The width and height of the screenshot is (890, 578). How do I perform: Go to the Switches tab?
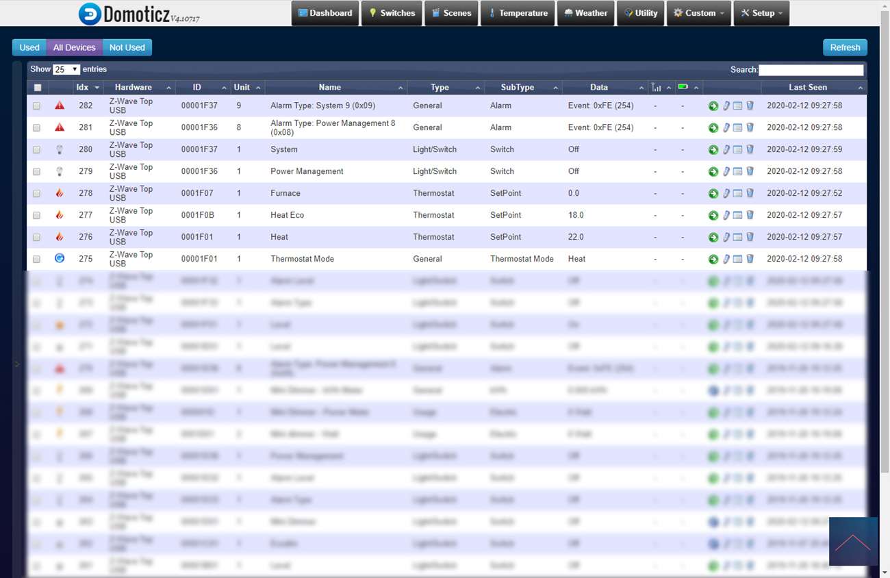tap(392, 13)
